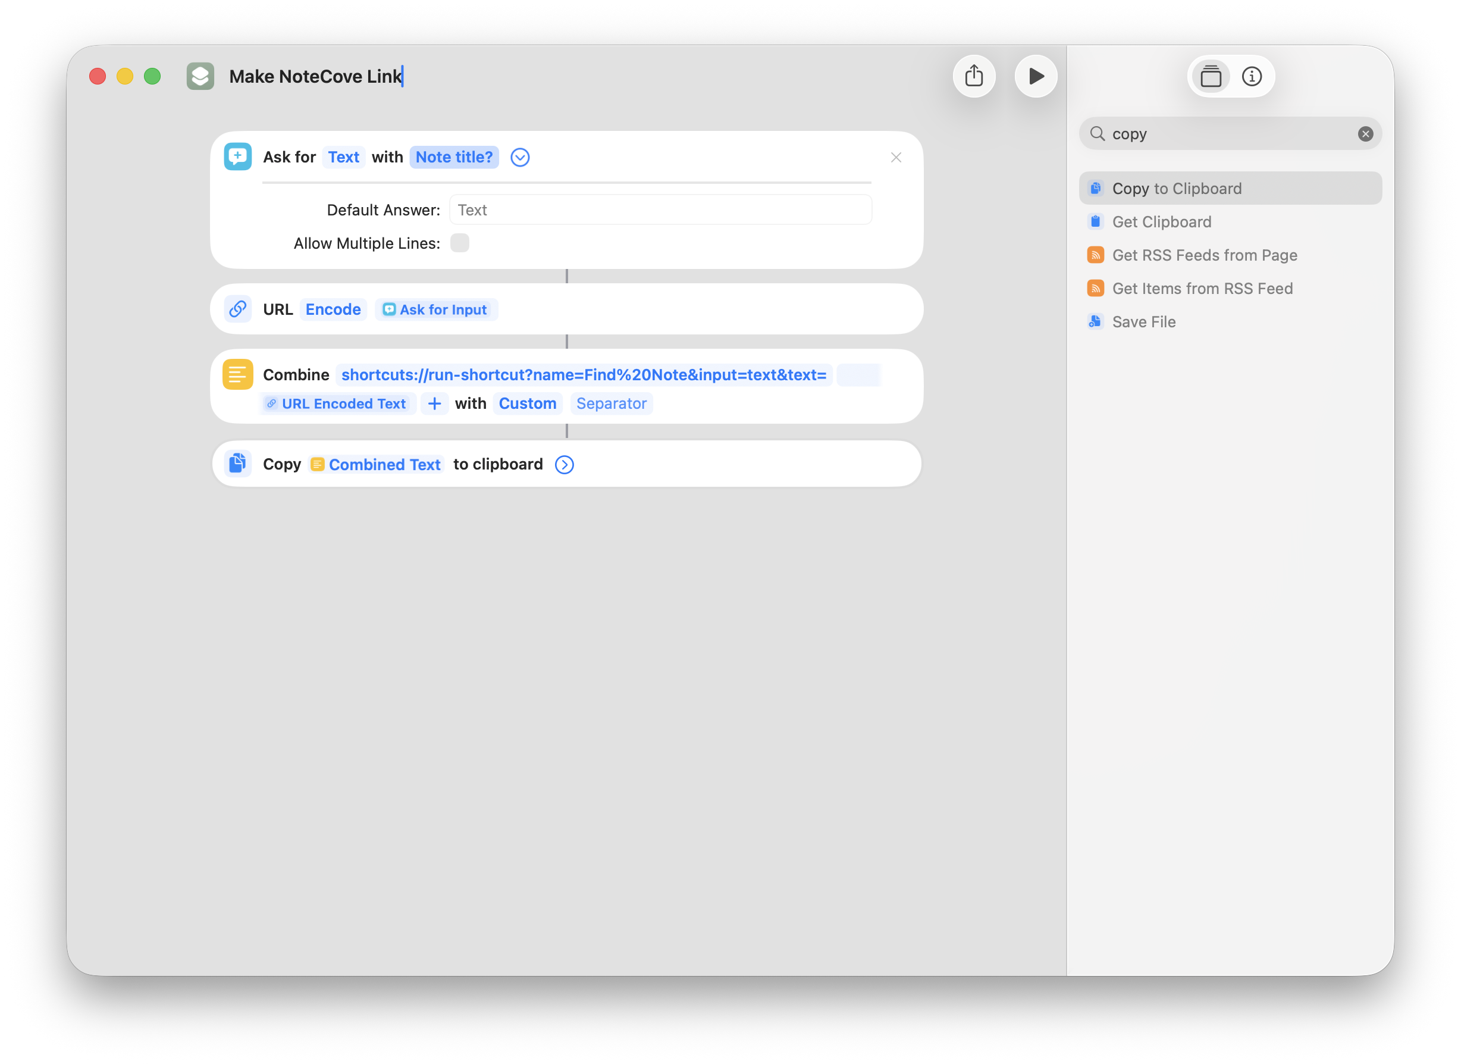Select the Ask for Input variable token
The height and width of the screenshot is (1064, 1461).
point(435,309)
